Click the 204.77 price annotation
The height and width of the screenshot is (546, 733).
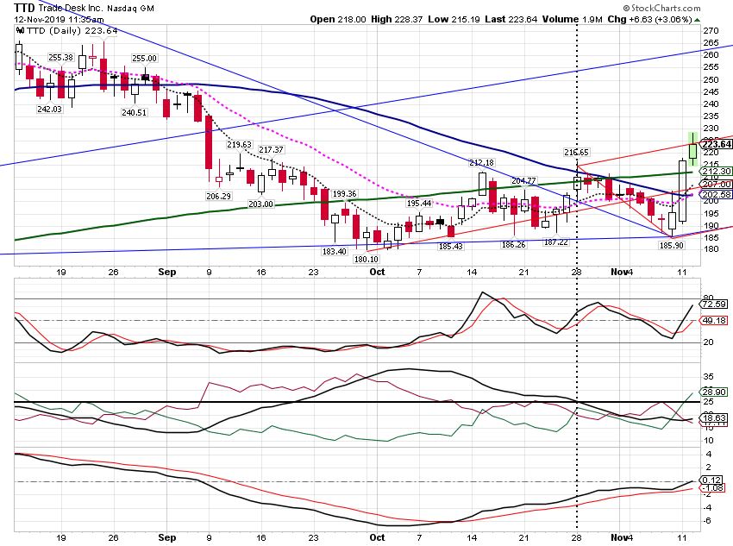point(523,181)
